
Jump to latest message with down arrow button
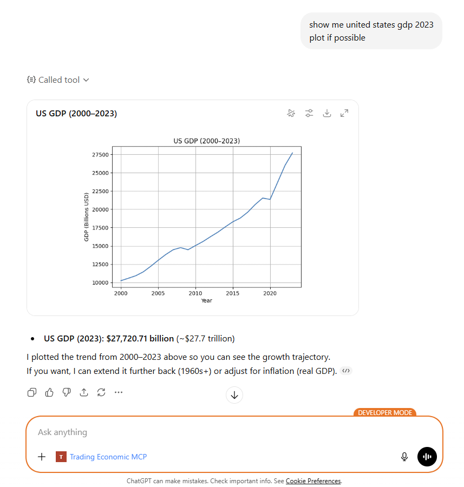(x=234, y=395)
